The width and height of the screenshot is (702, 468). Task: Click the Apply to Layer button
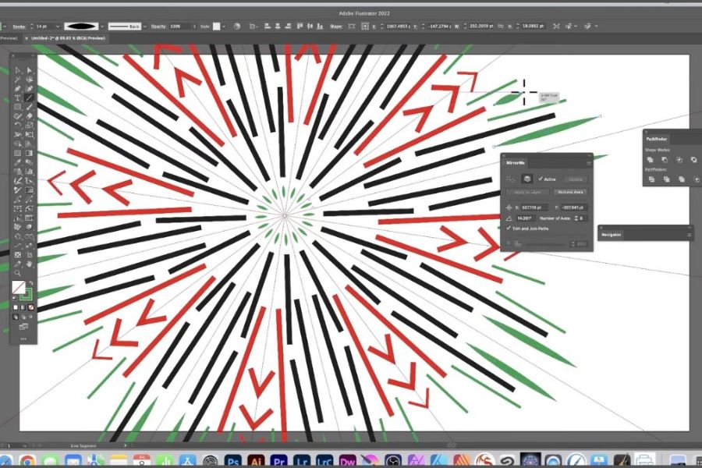tap(527, 192)
